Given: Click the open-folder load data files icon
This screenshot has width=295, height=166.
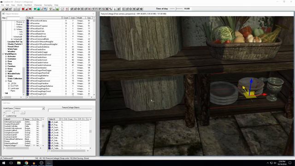Looking at the screenshot, I should point(3,9).
